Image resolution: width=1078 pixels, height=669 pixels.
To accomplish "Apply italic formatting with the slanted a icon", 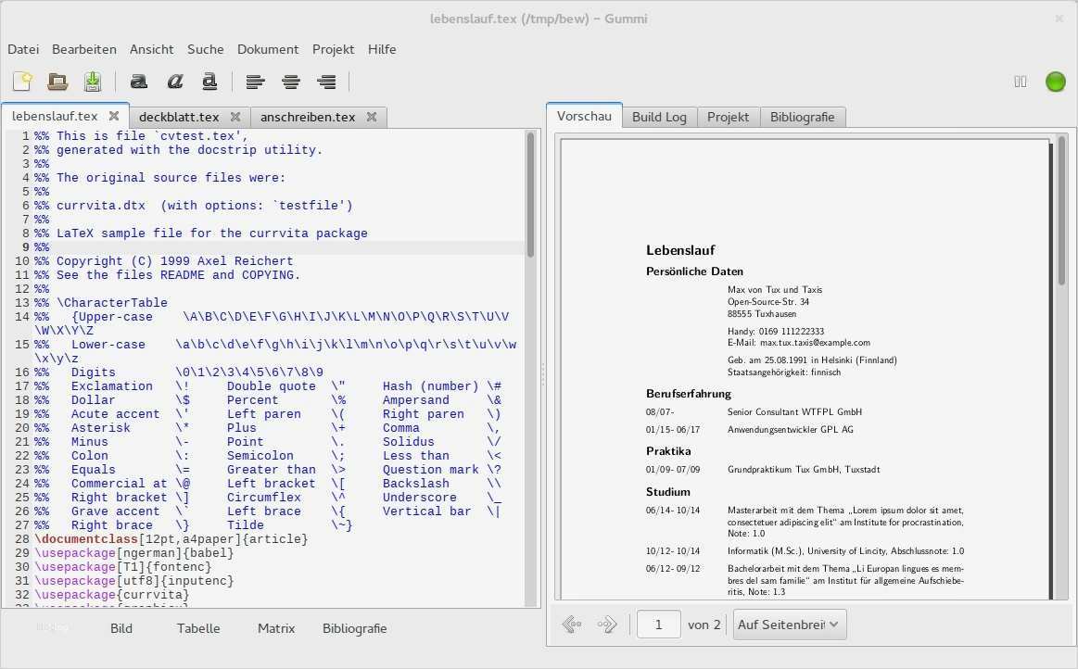I will coord(174,82).
